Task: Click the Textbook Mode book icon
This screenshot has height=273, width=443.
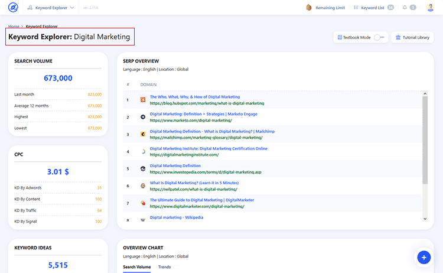Action: point(340,37)
